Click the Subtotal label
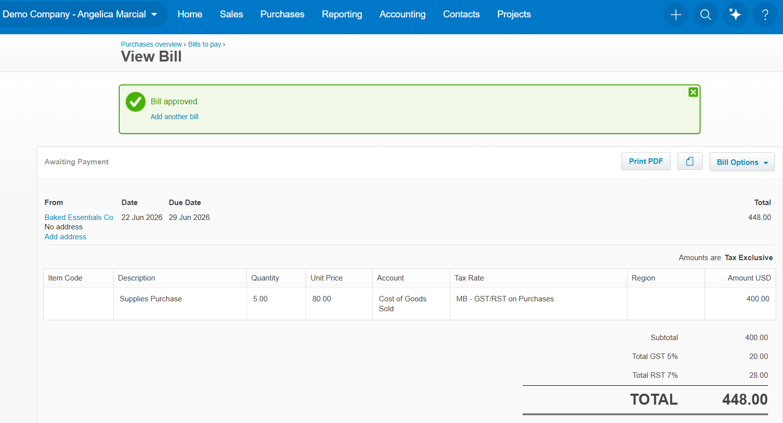This screenshot has width=783, height=423. (664, 338)
